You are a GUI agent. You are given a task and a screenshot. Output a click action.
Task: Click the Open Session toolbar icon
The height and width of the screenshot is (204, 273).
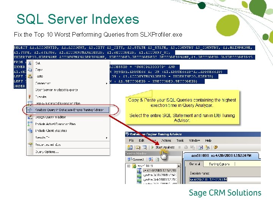pyautogui.click(x=138, y=147)
